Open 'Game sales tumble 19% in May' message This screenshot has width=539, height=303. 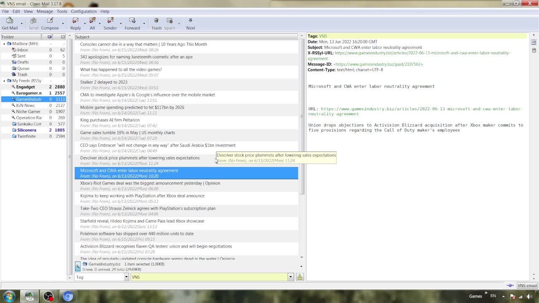pyautogui.click(x=186, y=135)
